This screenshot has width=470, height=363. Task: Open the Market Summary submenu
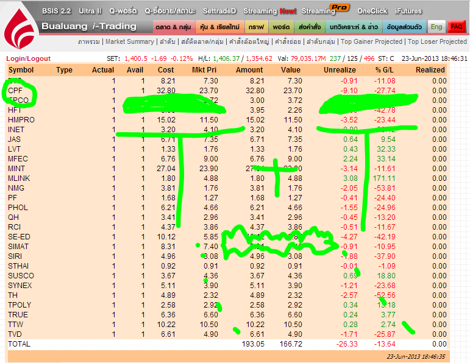[130, 41]
